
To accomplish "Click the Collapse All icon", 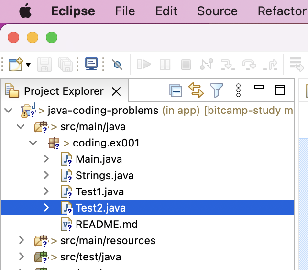I will pos(176,90).
